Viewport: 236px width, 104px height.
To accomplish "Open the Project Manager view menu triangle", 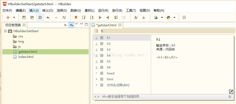I will pyautogui.click(x=77, y=24).
